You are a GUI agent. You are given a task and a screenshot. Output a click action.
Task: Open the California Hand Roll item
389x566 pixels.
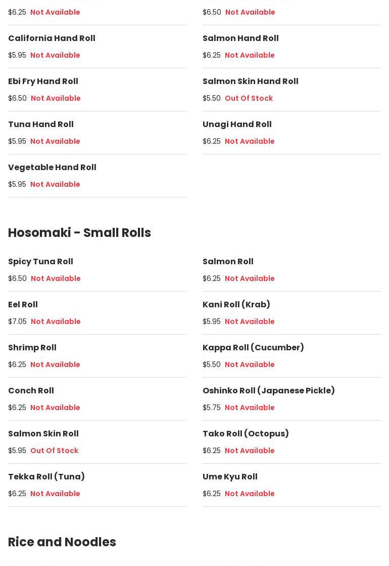[x=52, y=38]
